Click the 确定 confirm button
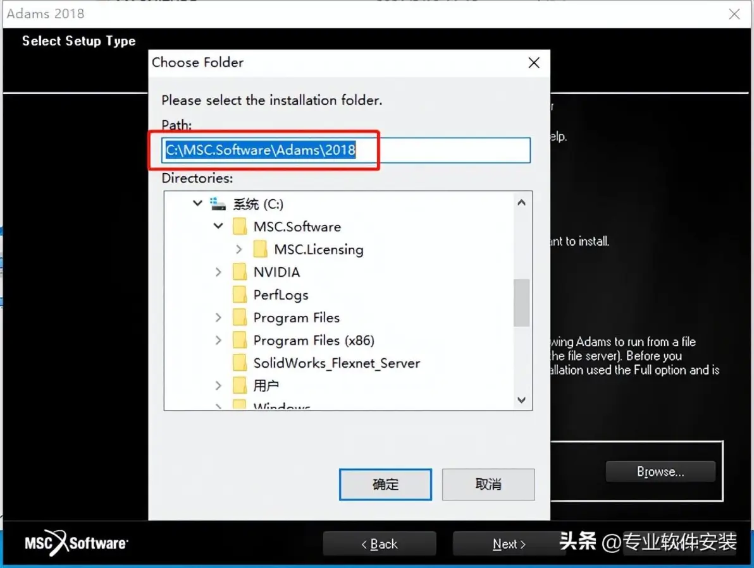 [x=385, y=484]
